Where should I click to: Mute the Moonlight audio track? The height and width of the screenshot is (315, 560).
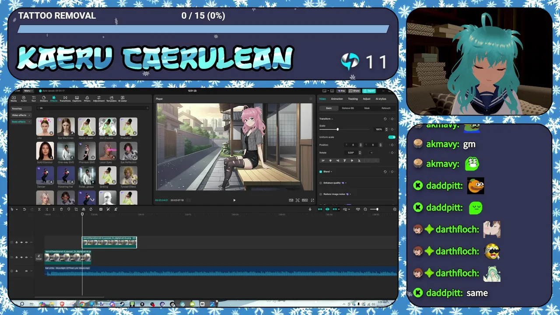(x=26, y=271)
